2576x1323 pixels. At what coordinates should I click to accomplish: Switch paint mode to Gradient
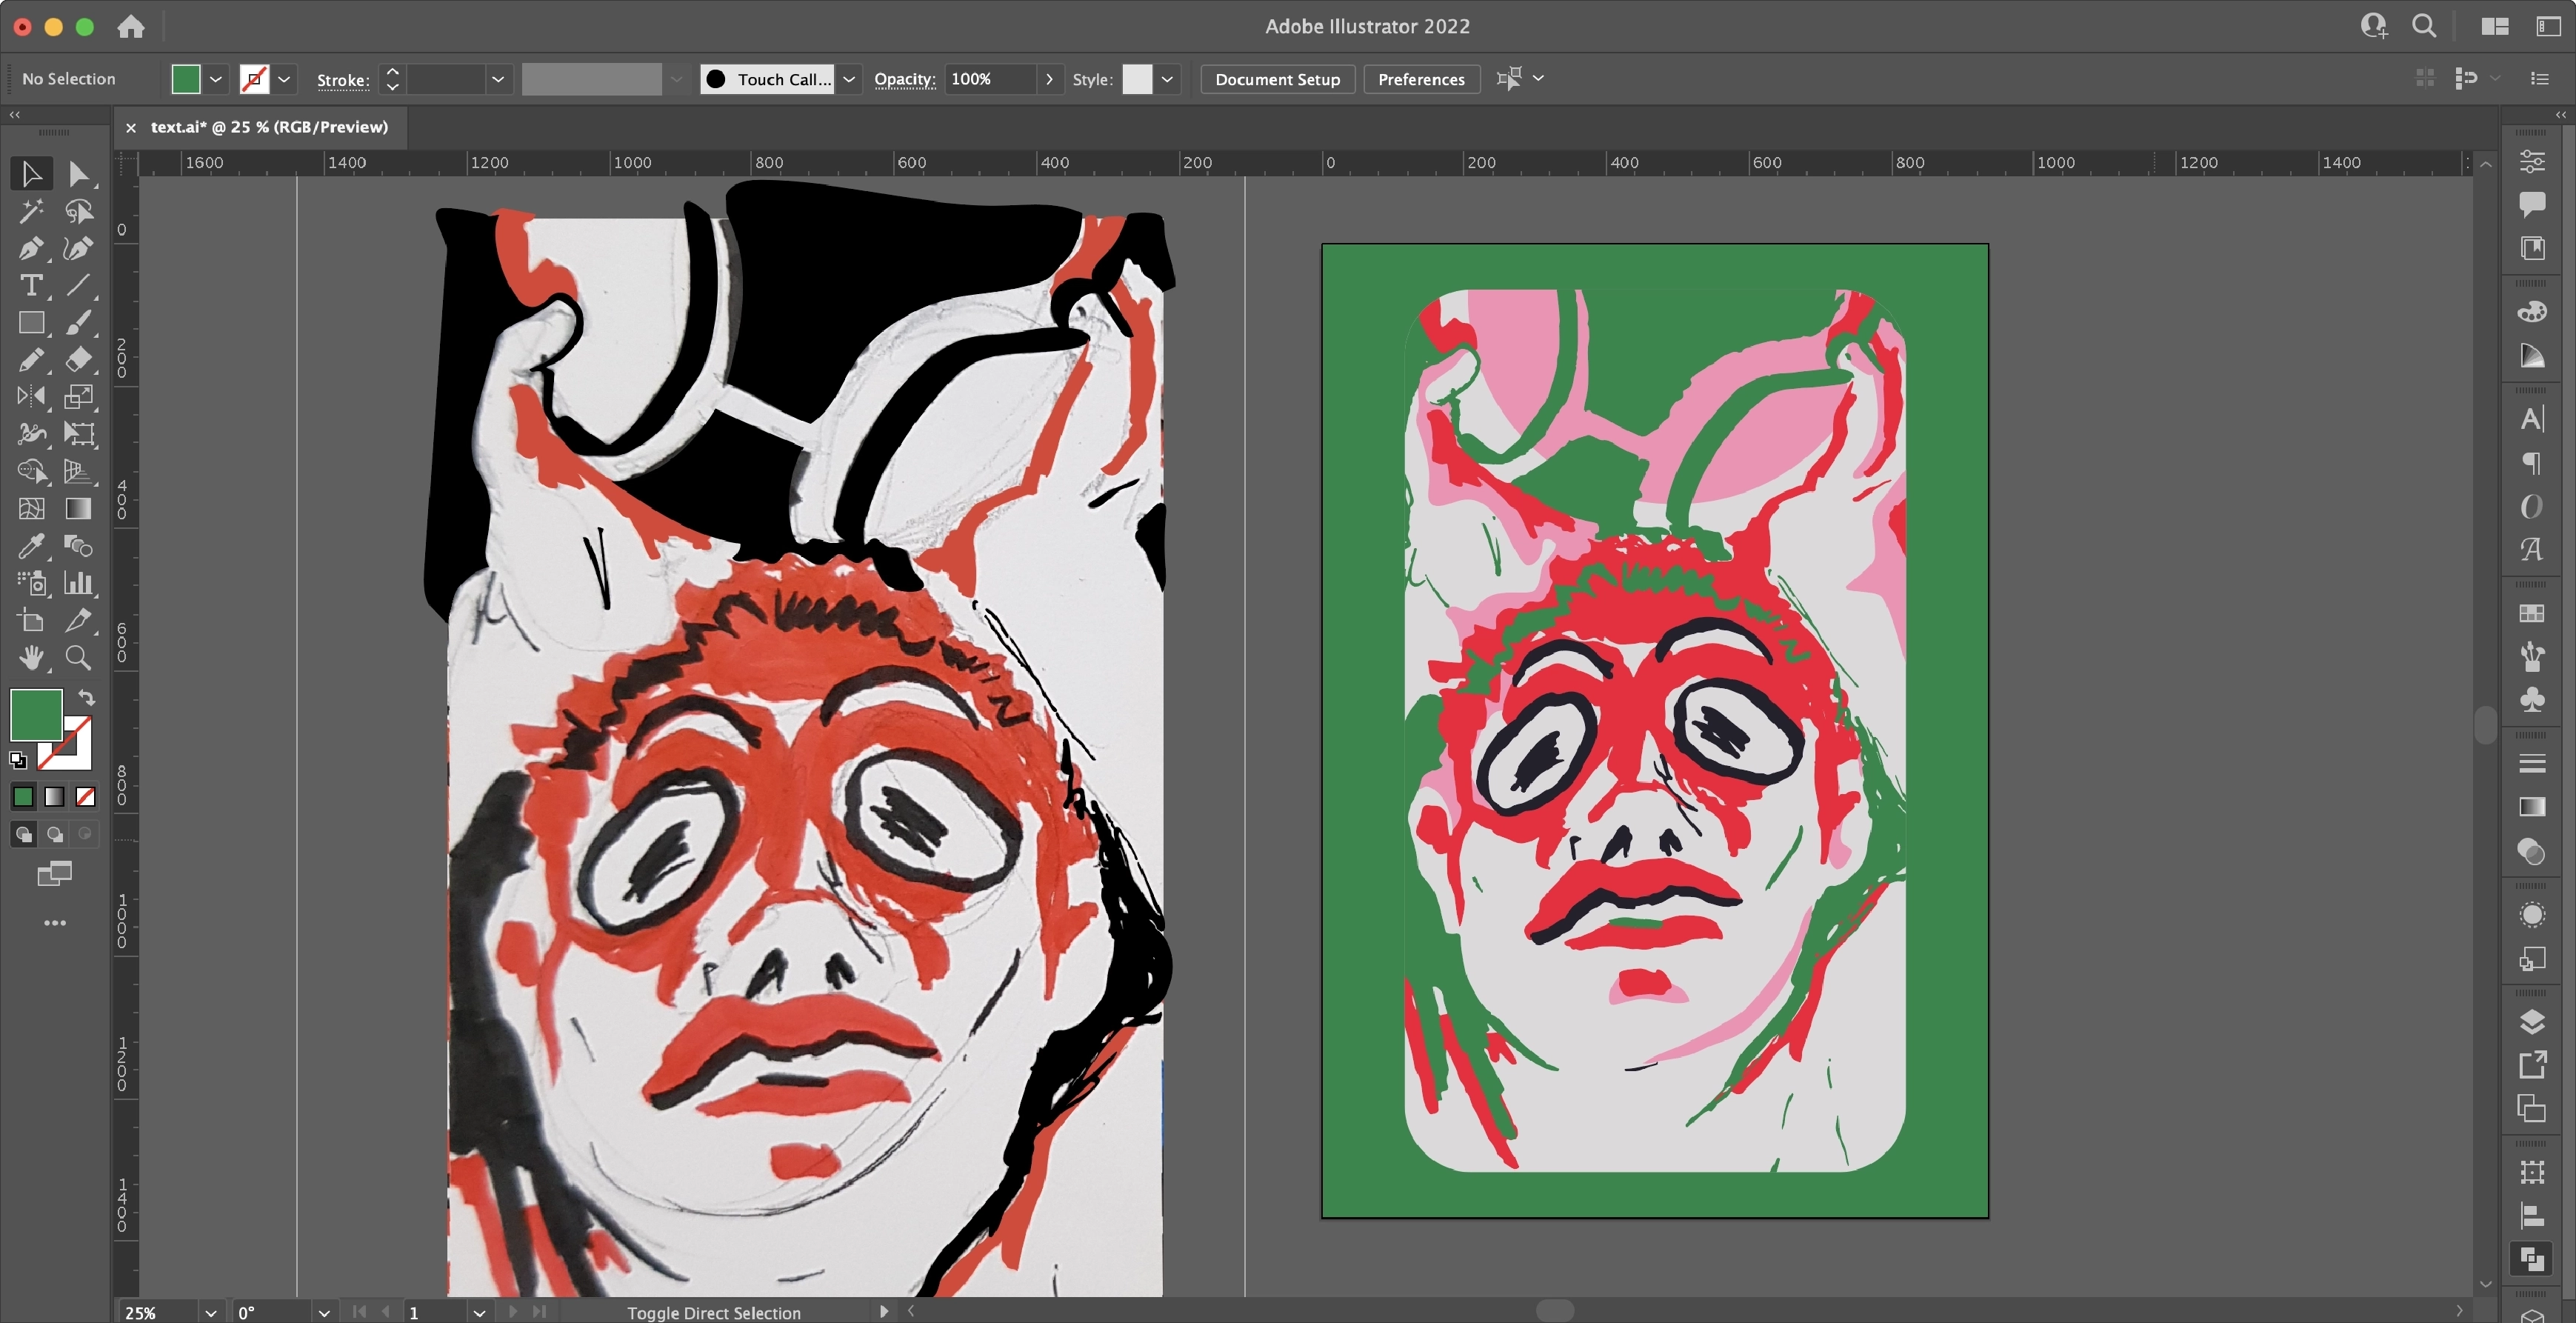click(x=54, y=797)
